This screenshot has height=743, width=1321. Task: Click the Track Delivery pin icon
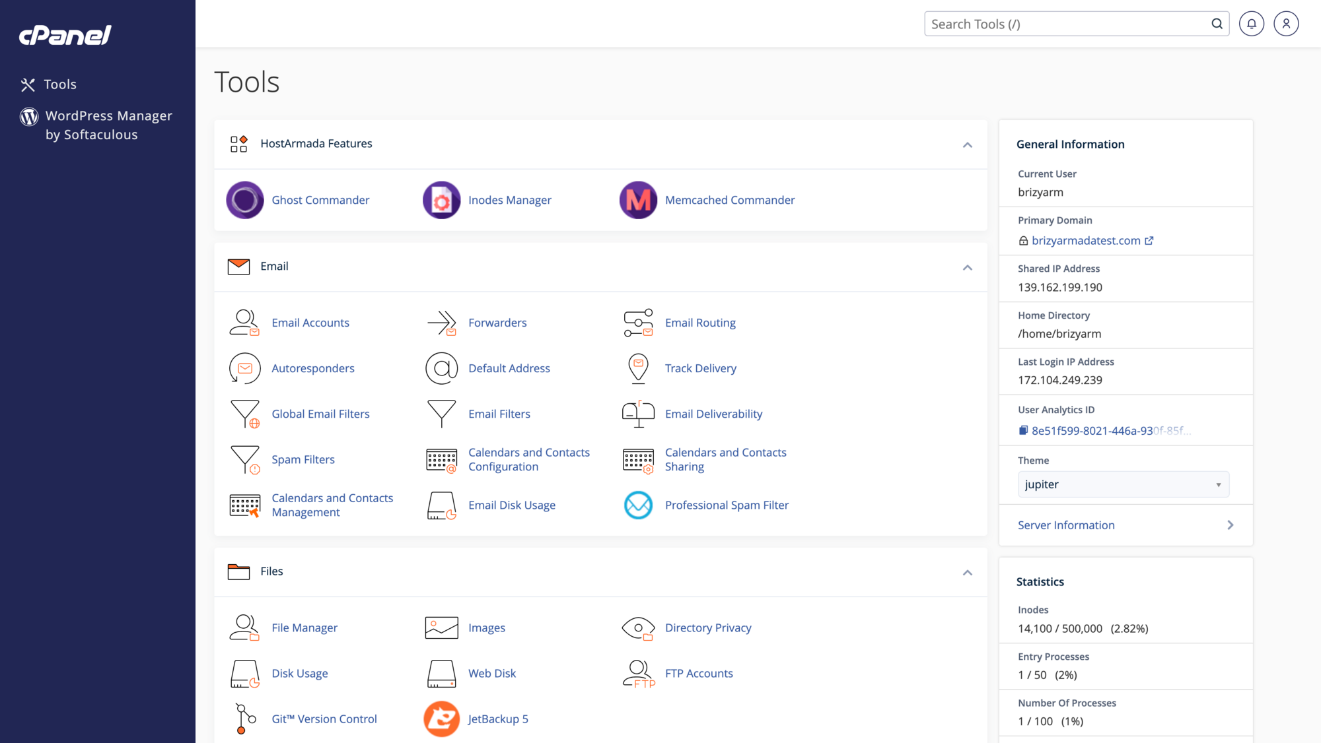click(637, 368)
